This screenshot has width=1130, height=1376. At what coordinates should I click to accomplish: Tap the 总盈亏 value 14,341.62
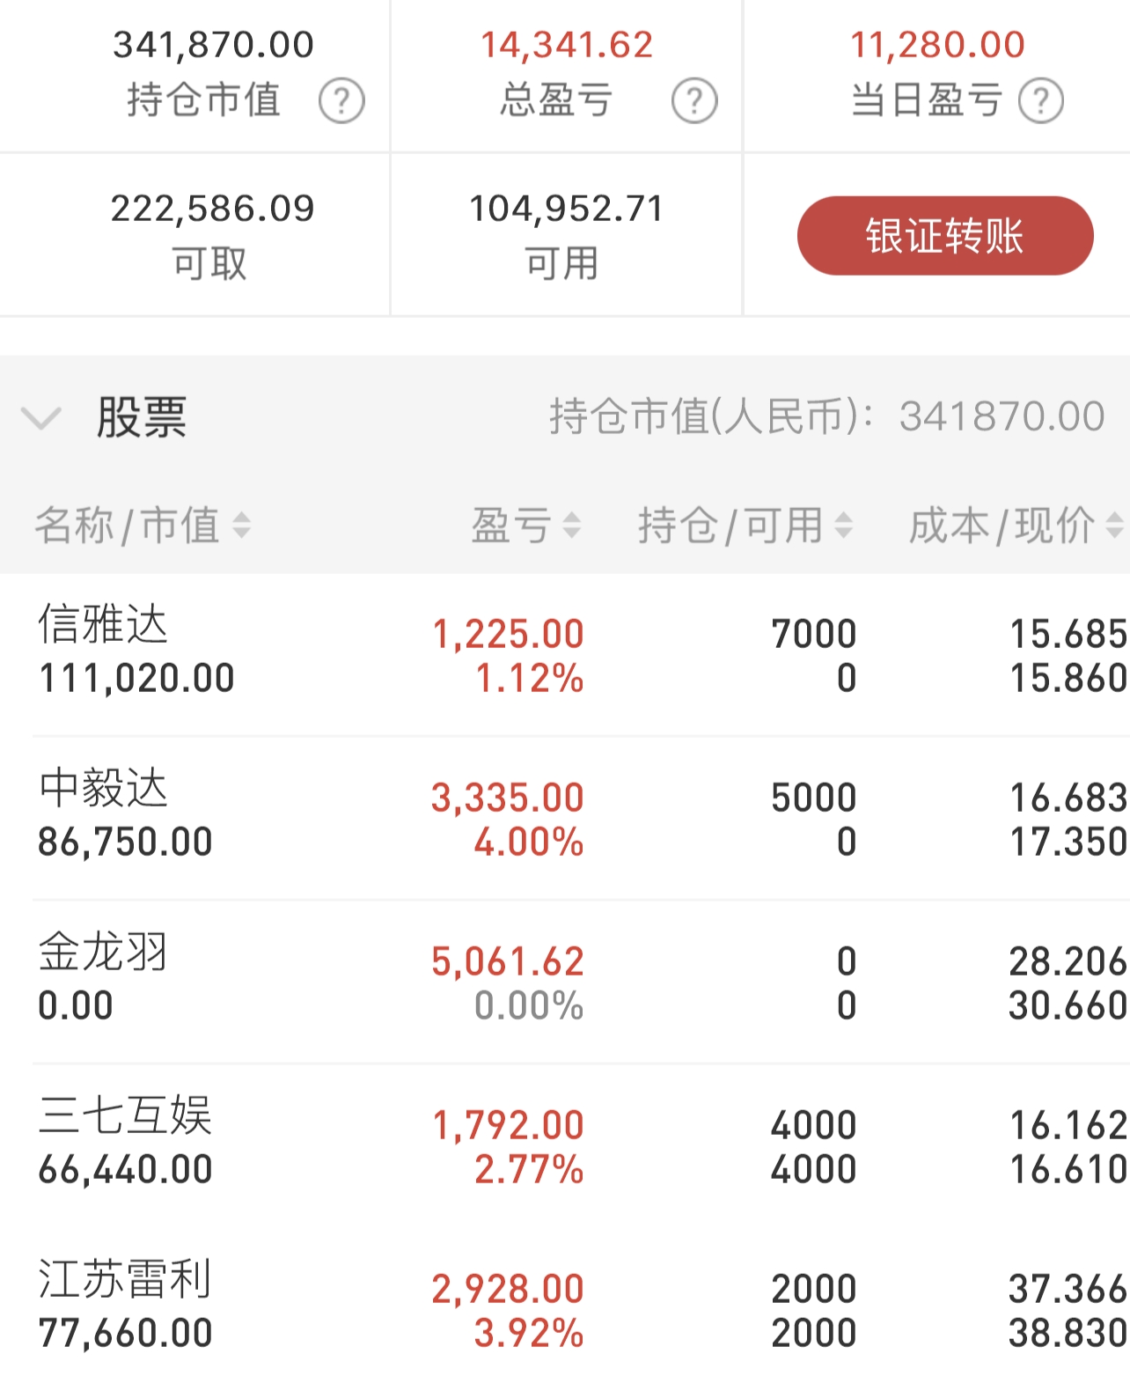pos(567,45)
